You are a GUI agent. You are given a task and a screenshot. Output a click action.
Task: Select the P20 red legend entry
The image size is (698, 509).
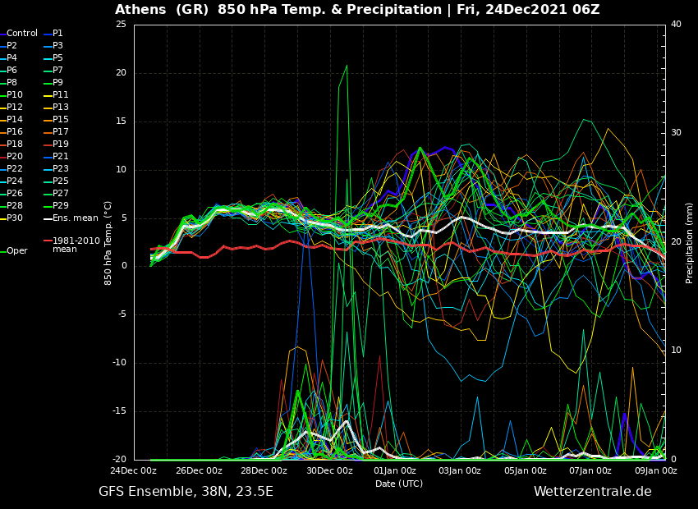tap(15, 157)
